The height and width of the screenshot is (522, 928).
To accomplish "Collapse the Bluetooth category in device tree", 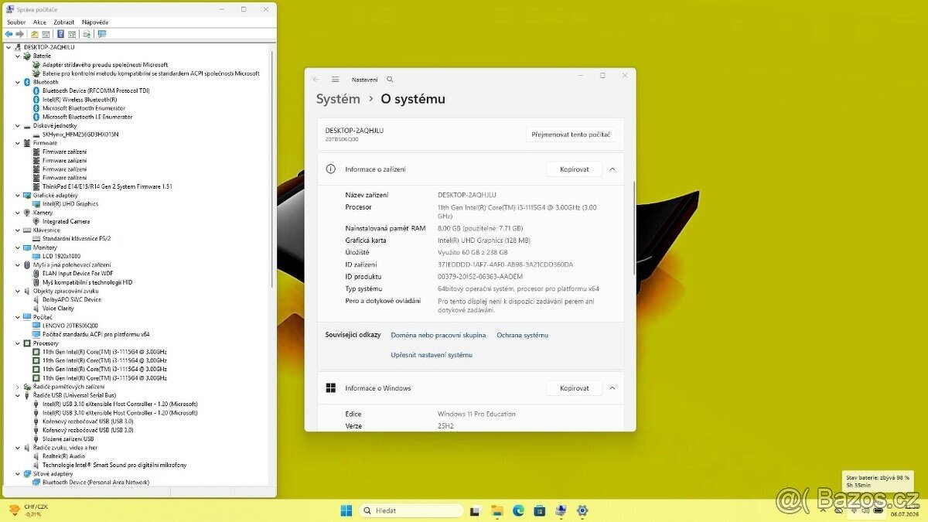I will (18, 82).
